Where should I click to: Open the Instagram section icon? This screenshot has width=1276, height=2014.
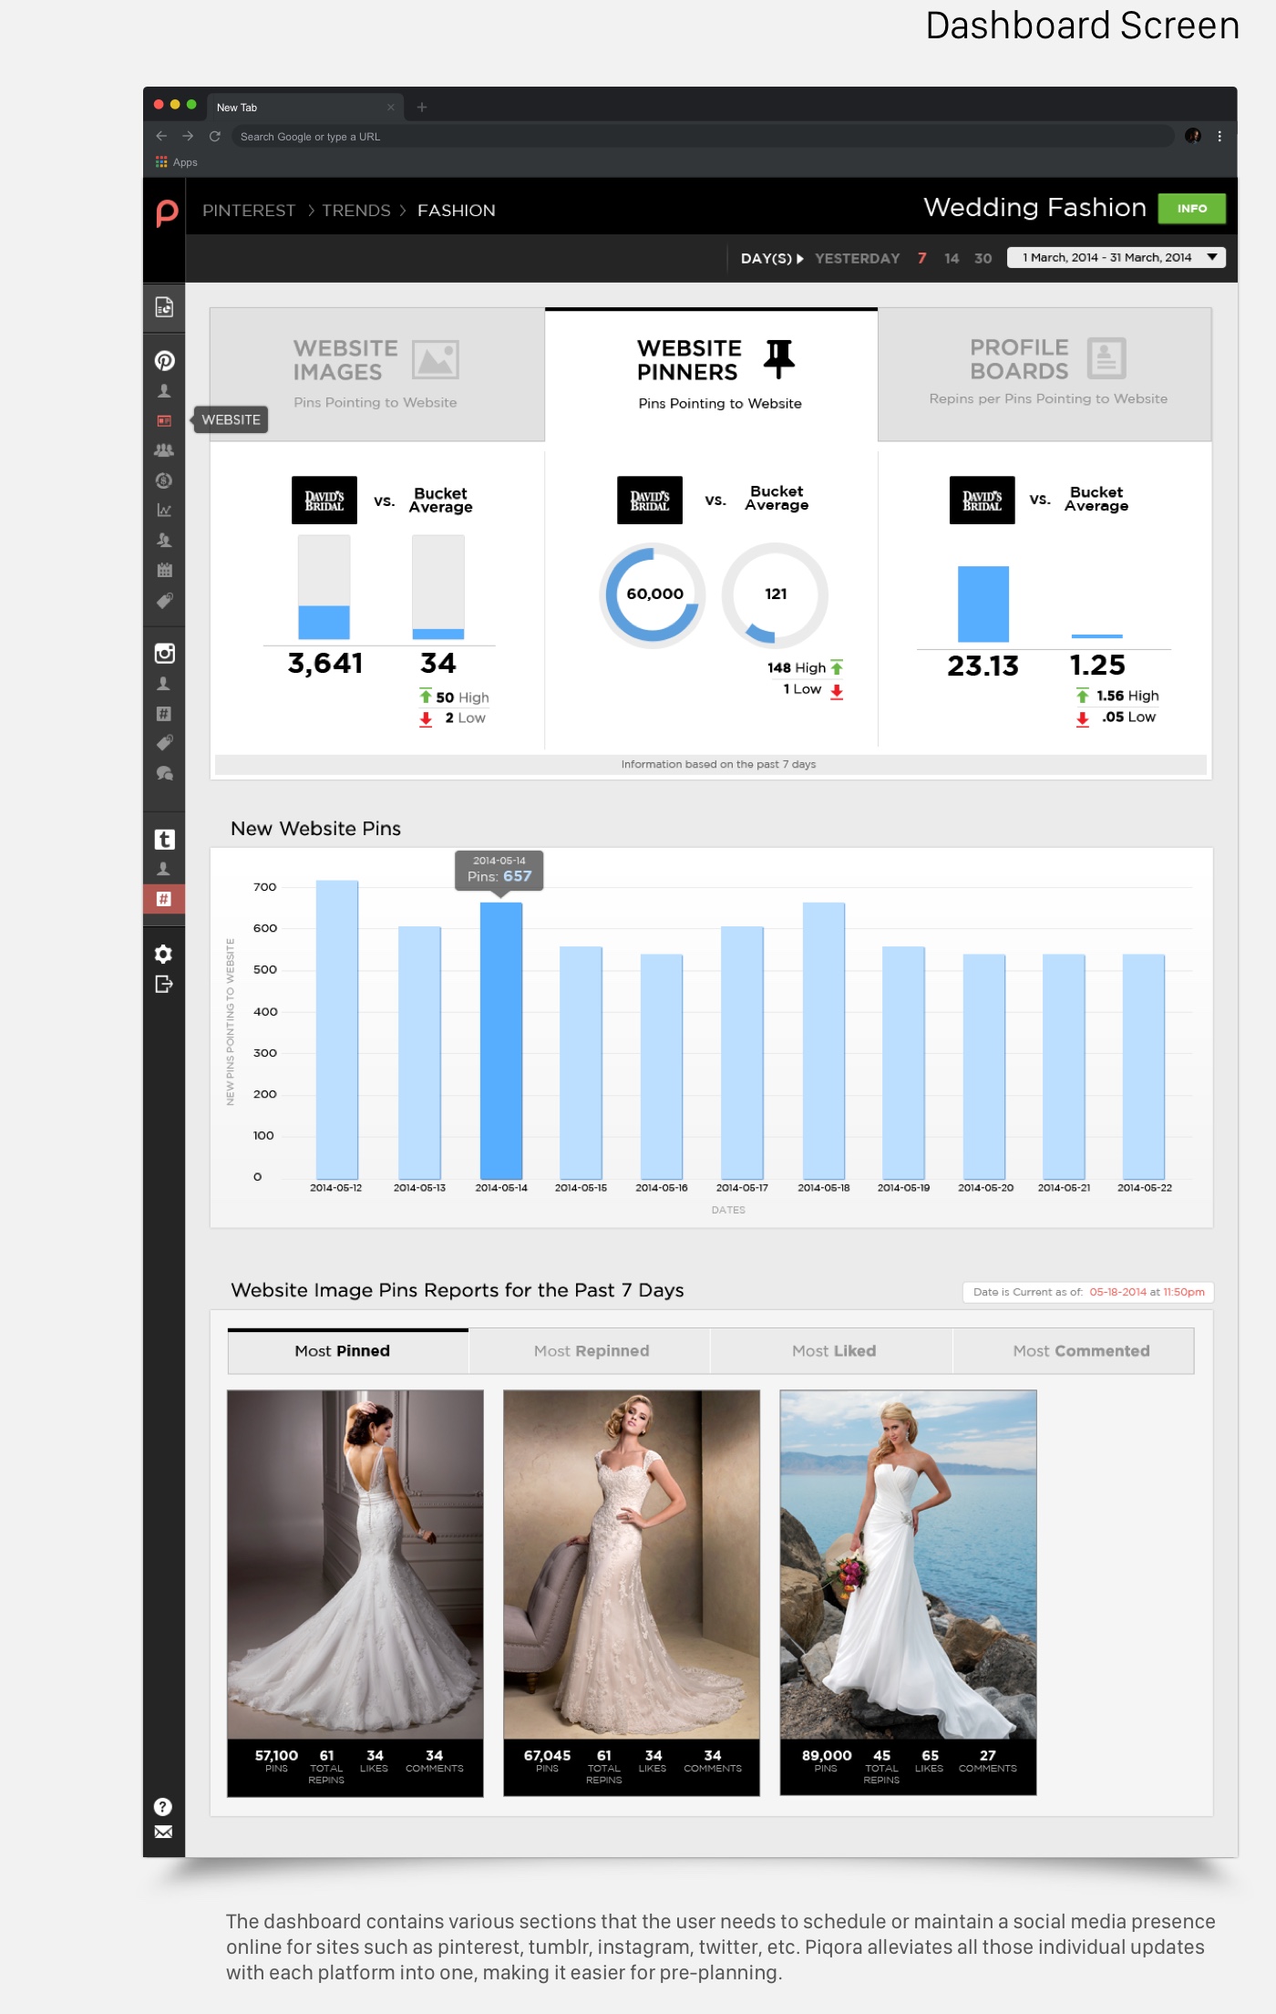(x=164, y=653)
